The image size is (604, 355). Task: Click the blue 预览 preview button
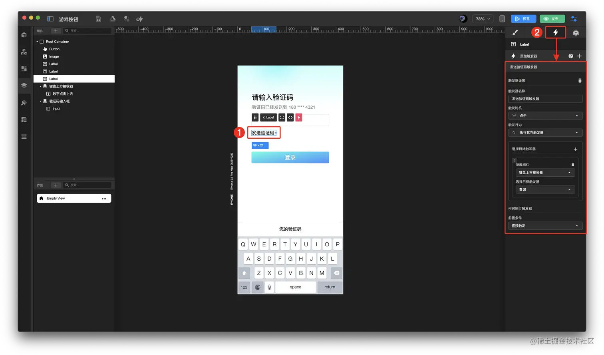pyautogui.click(x=524, y=19)
